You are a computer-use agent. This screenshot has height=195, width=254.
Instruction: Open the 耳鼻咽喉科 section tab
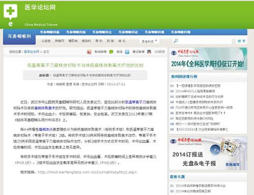(x=19, y=36)
